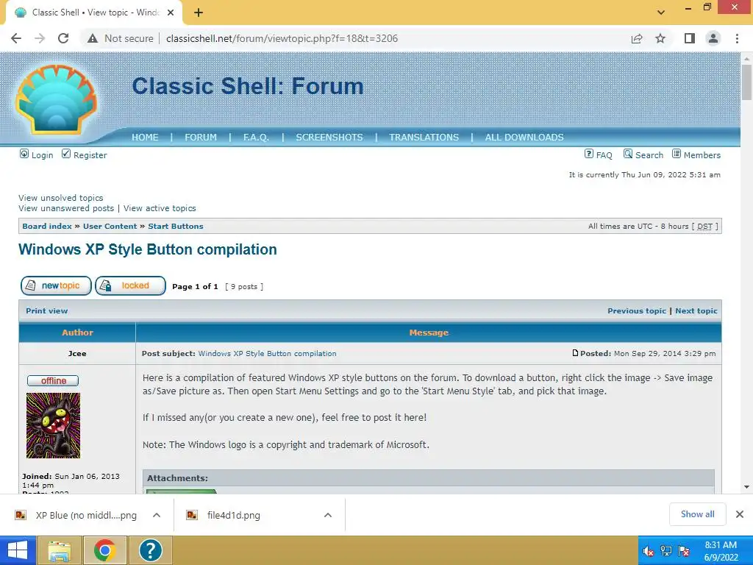This screenshot has width=753, height=565.
Task: Click the FAQ question-mark icon
Action: [589, 154]
